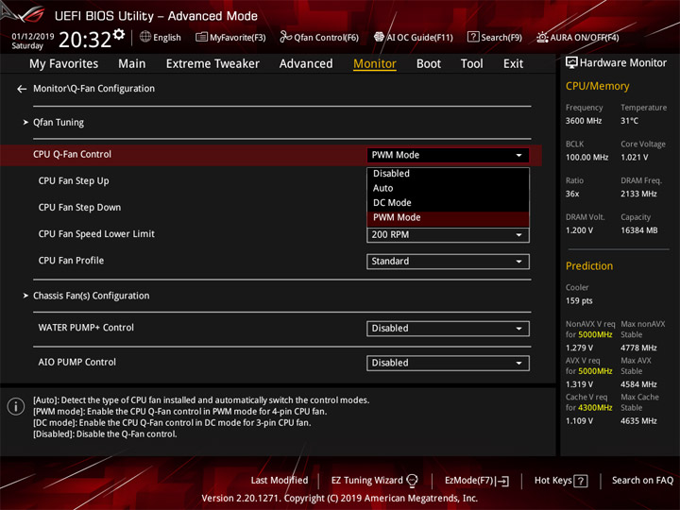Click the CPU/Memory section heading
Image resolution: width=680 pixels, height=510 pixels.
(x=597, y=86)
